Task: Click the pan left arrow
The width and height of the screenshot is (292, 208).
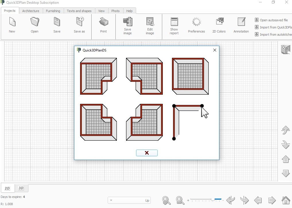Action: point(258,200)
